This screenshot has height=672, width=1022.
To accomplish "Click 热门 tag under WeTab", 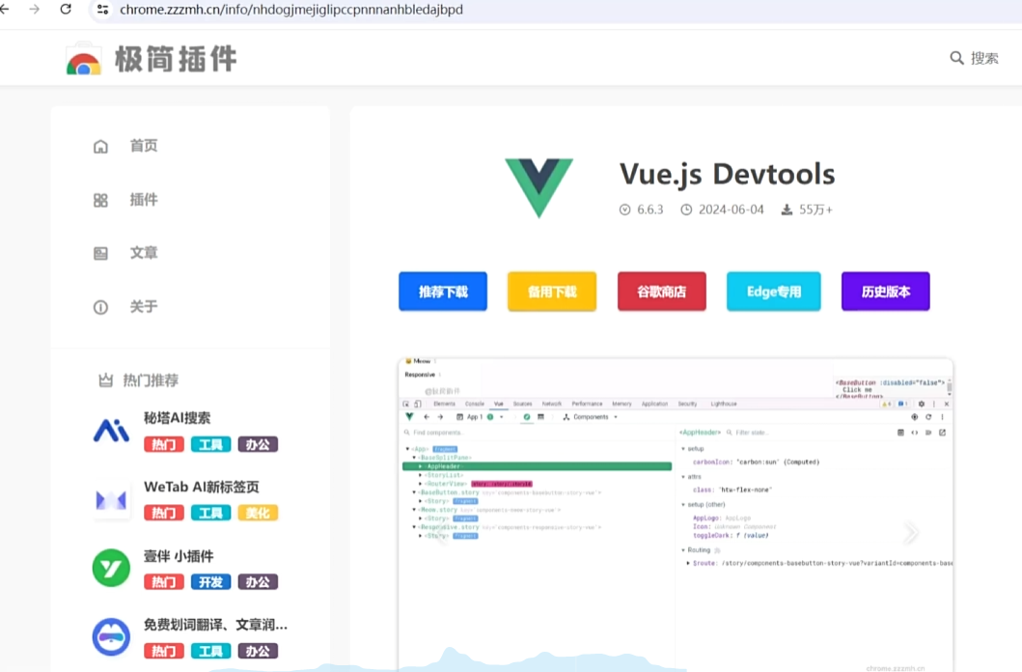I will 164,513.
